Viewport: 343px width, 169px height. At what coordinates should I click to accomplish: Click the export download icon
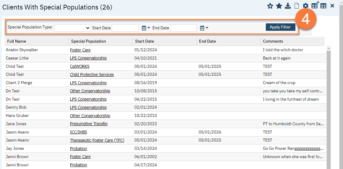point(288,6)
